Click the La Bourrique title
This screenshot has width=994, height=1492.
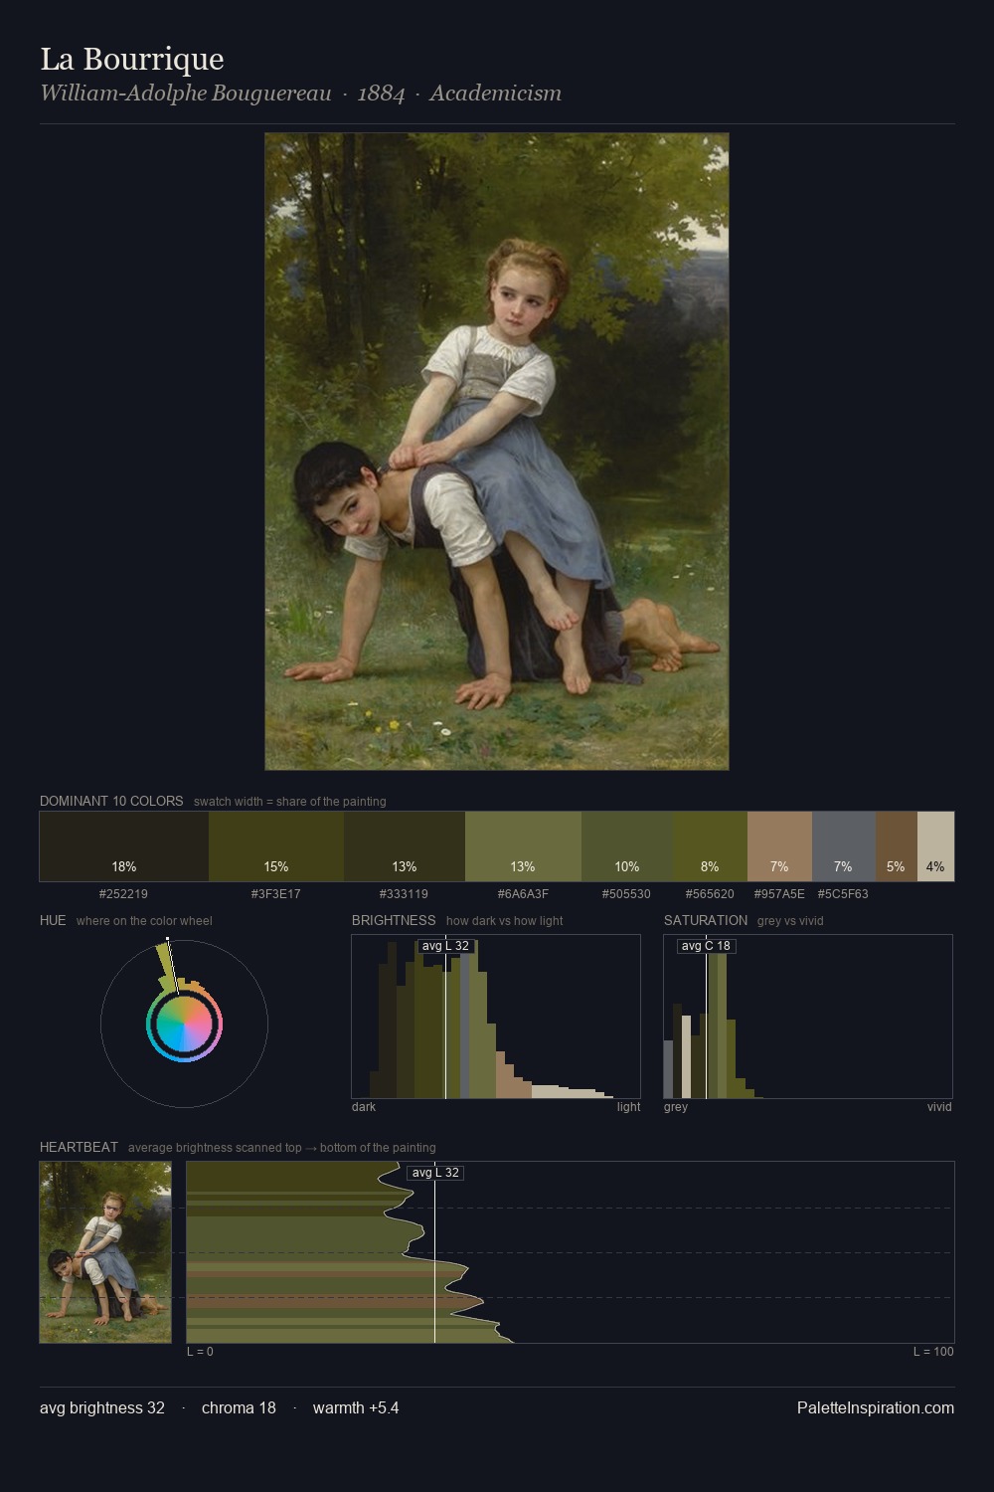click(x=132, y=59)
